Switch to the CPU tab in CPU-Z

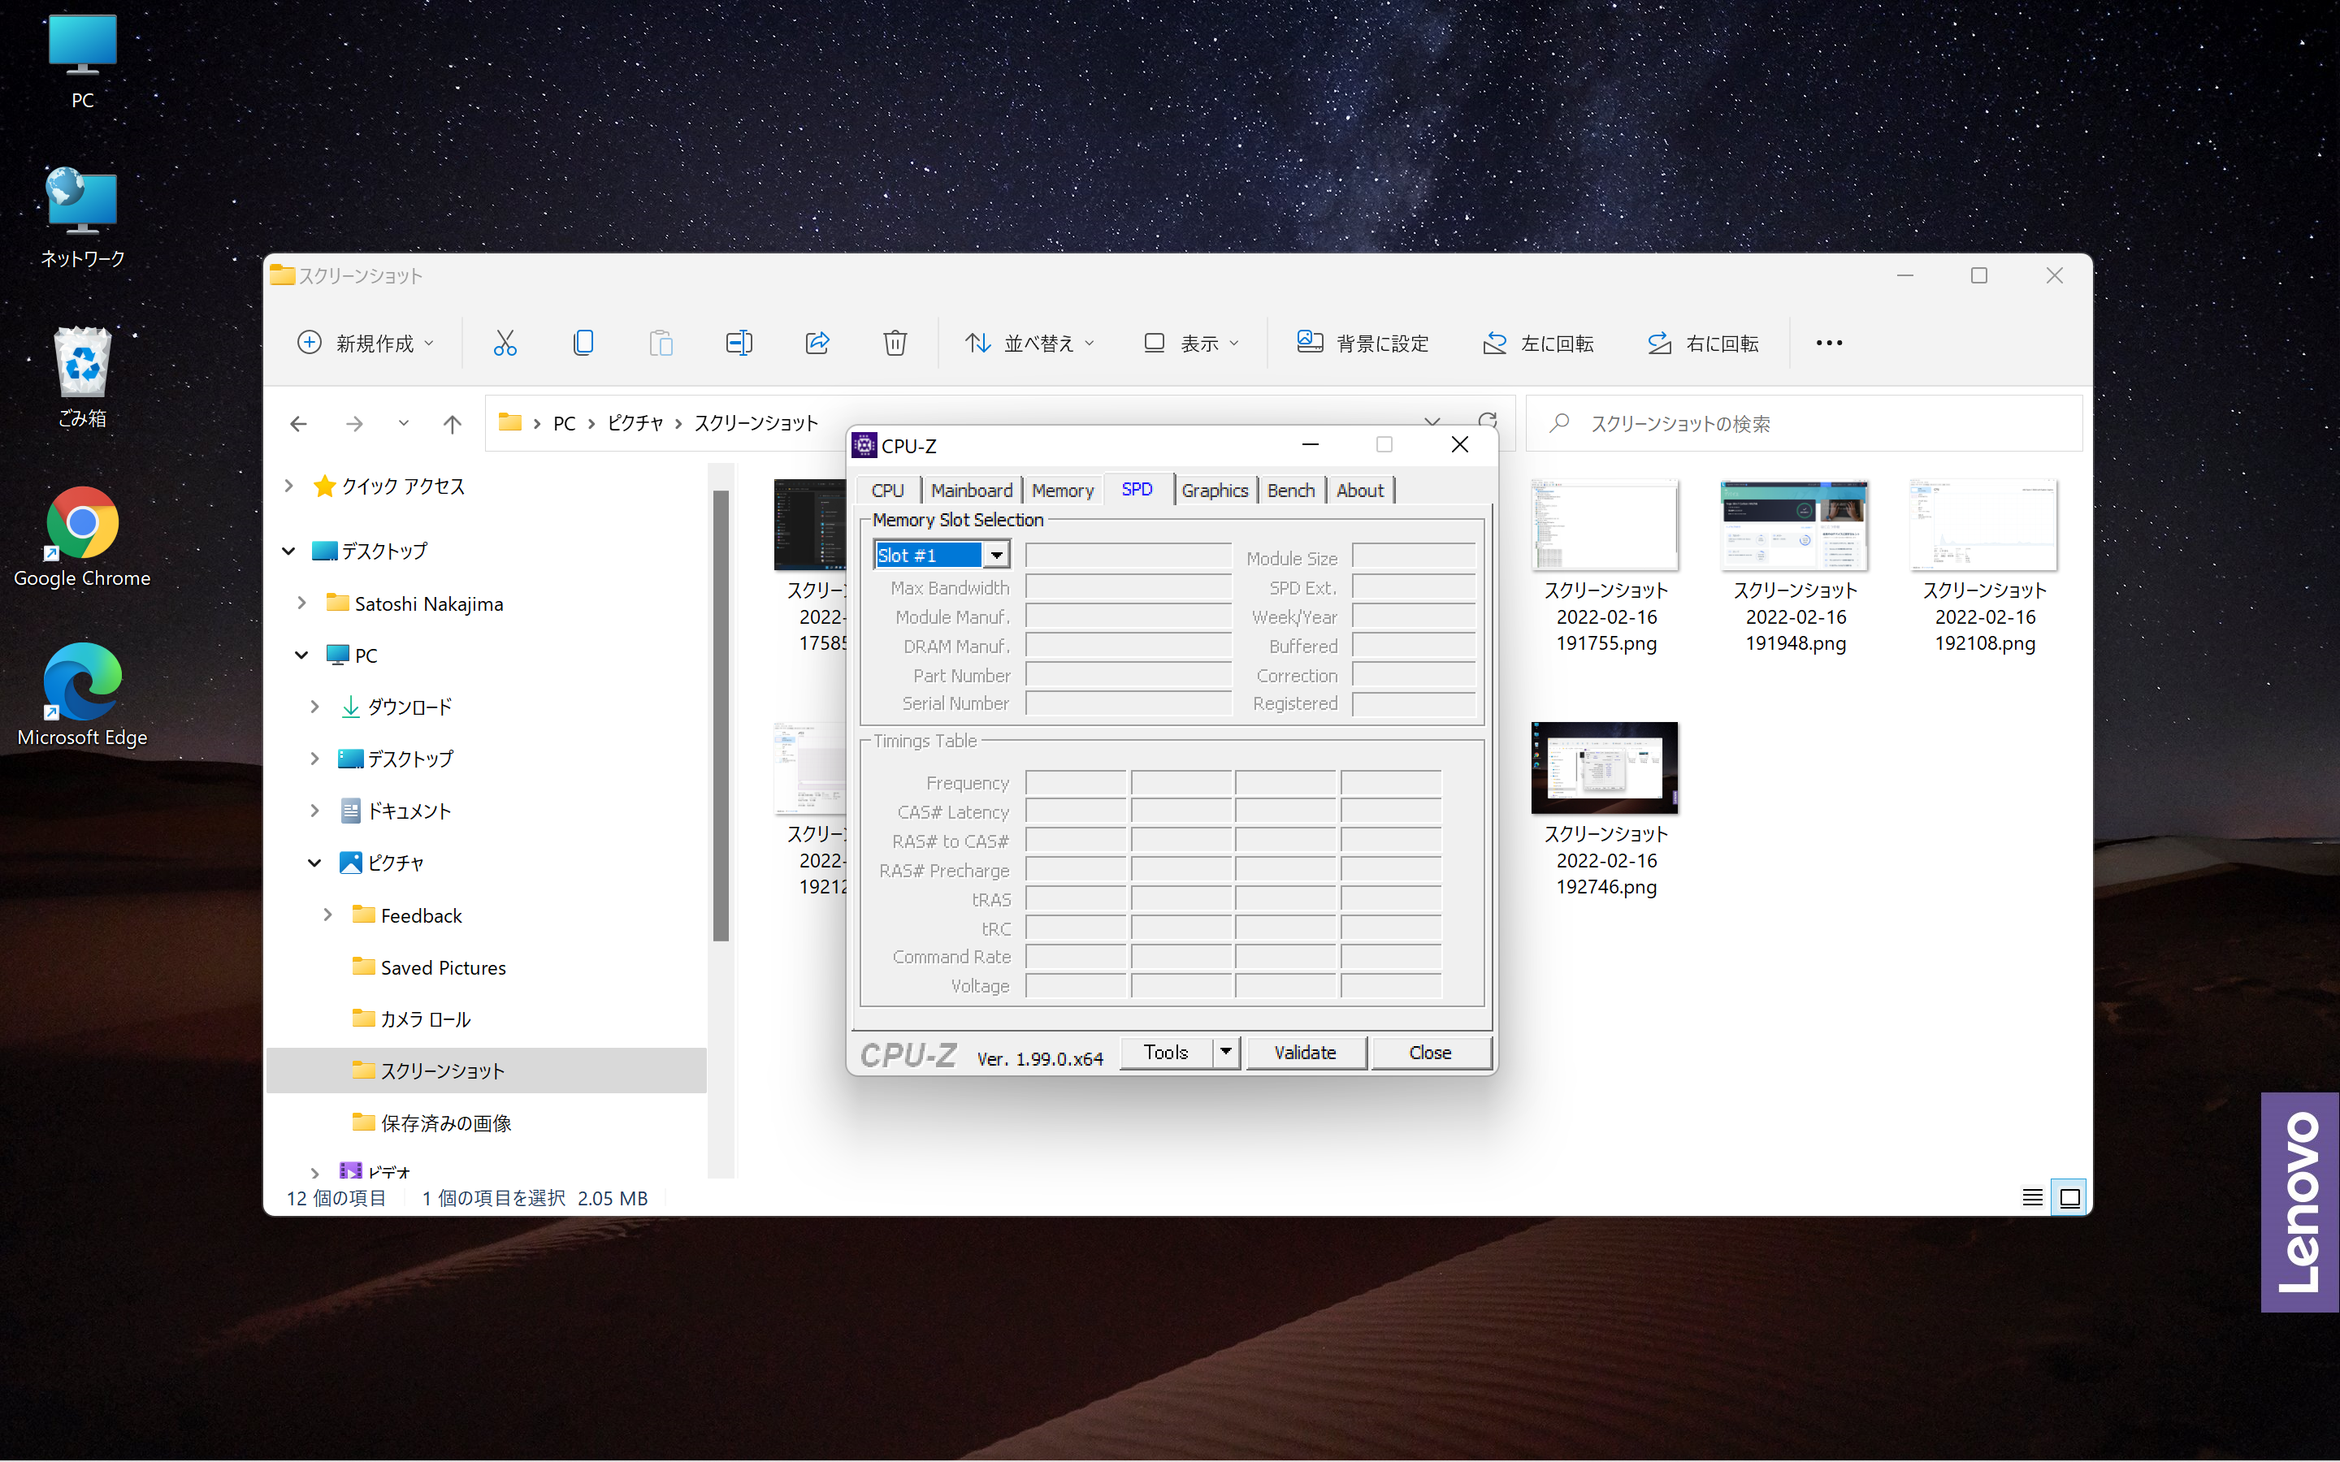[x=887, y=491]
